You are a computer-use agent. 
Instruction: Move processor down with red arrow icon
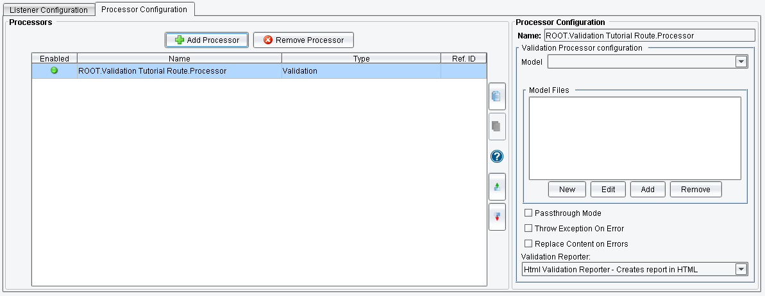pyautogui.click(x=497, y=217)
